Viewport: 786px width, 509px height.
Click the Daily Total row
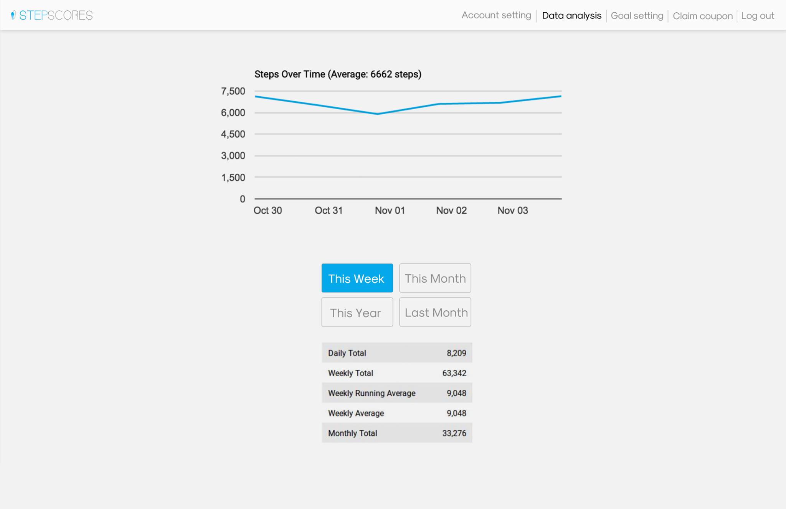396,353
